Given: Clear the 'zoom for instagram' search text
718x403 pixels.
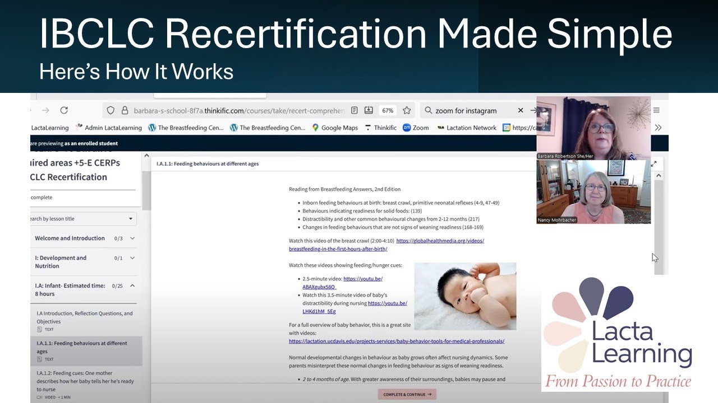Looking at the screenshot, I should click(520, 110).
